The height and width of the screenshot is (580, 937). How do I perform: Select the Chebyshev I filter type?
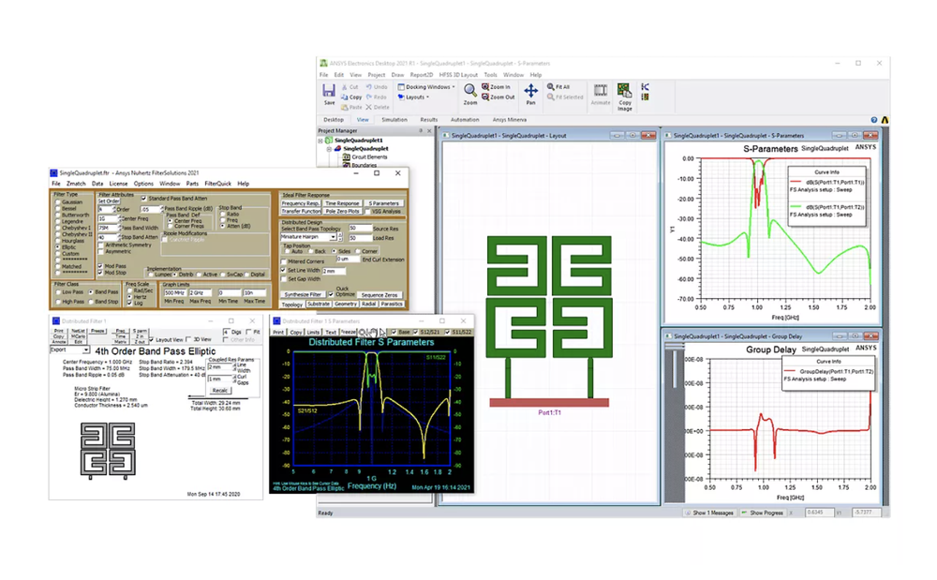pos(58,229)
